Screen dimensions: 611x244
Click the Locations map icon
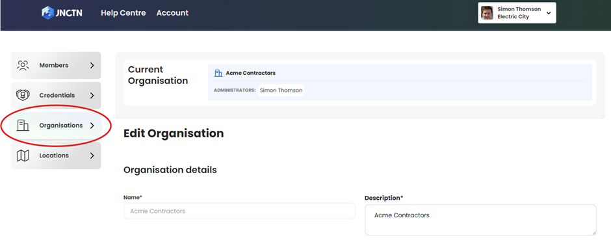23,156
